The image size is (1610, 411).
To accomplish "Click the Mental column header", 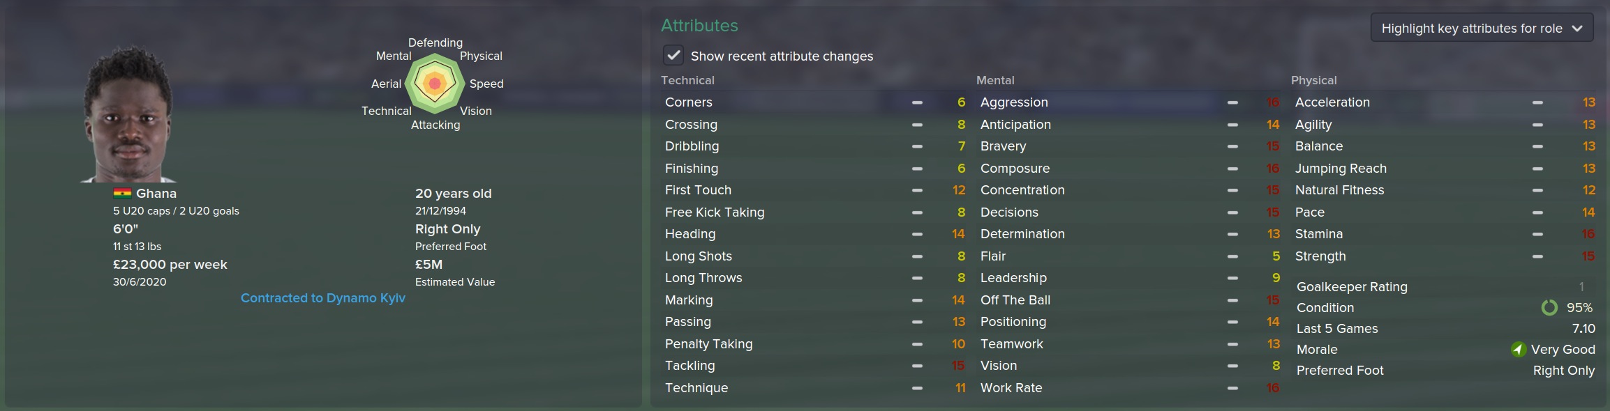I will point(995,81).
